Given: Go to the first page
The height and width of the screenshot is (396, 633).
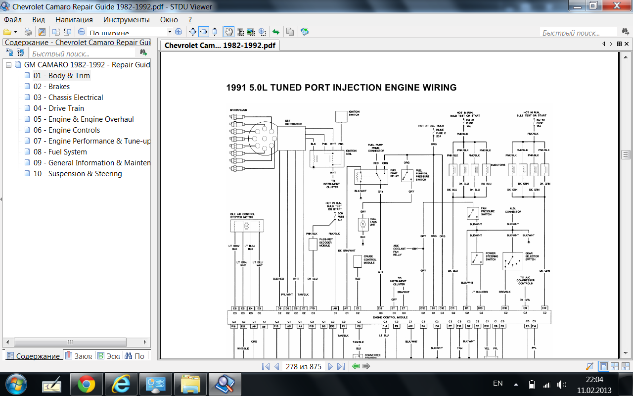Looking at the screenshot, I should (266, 366).
